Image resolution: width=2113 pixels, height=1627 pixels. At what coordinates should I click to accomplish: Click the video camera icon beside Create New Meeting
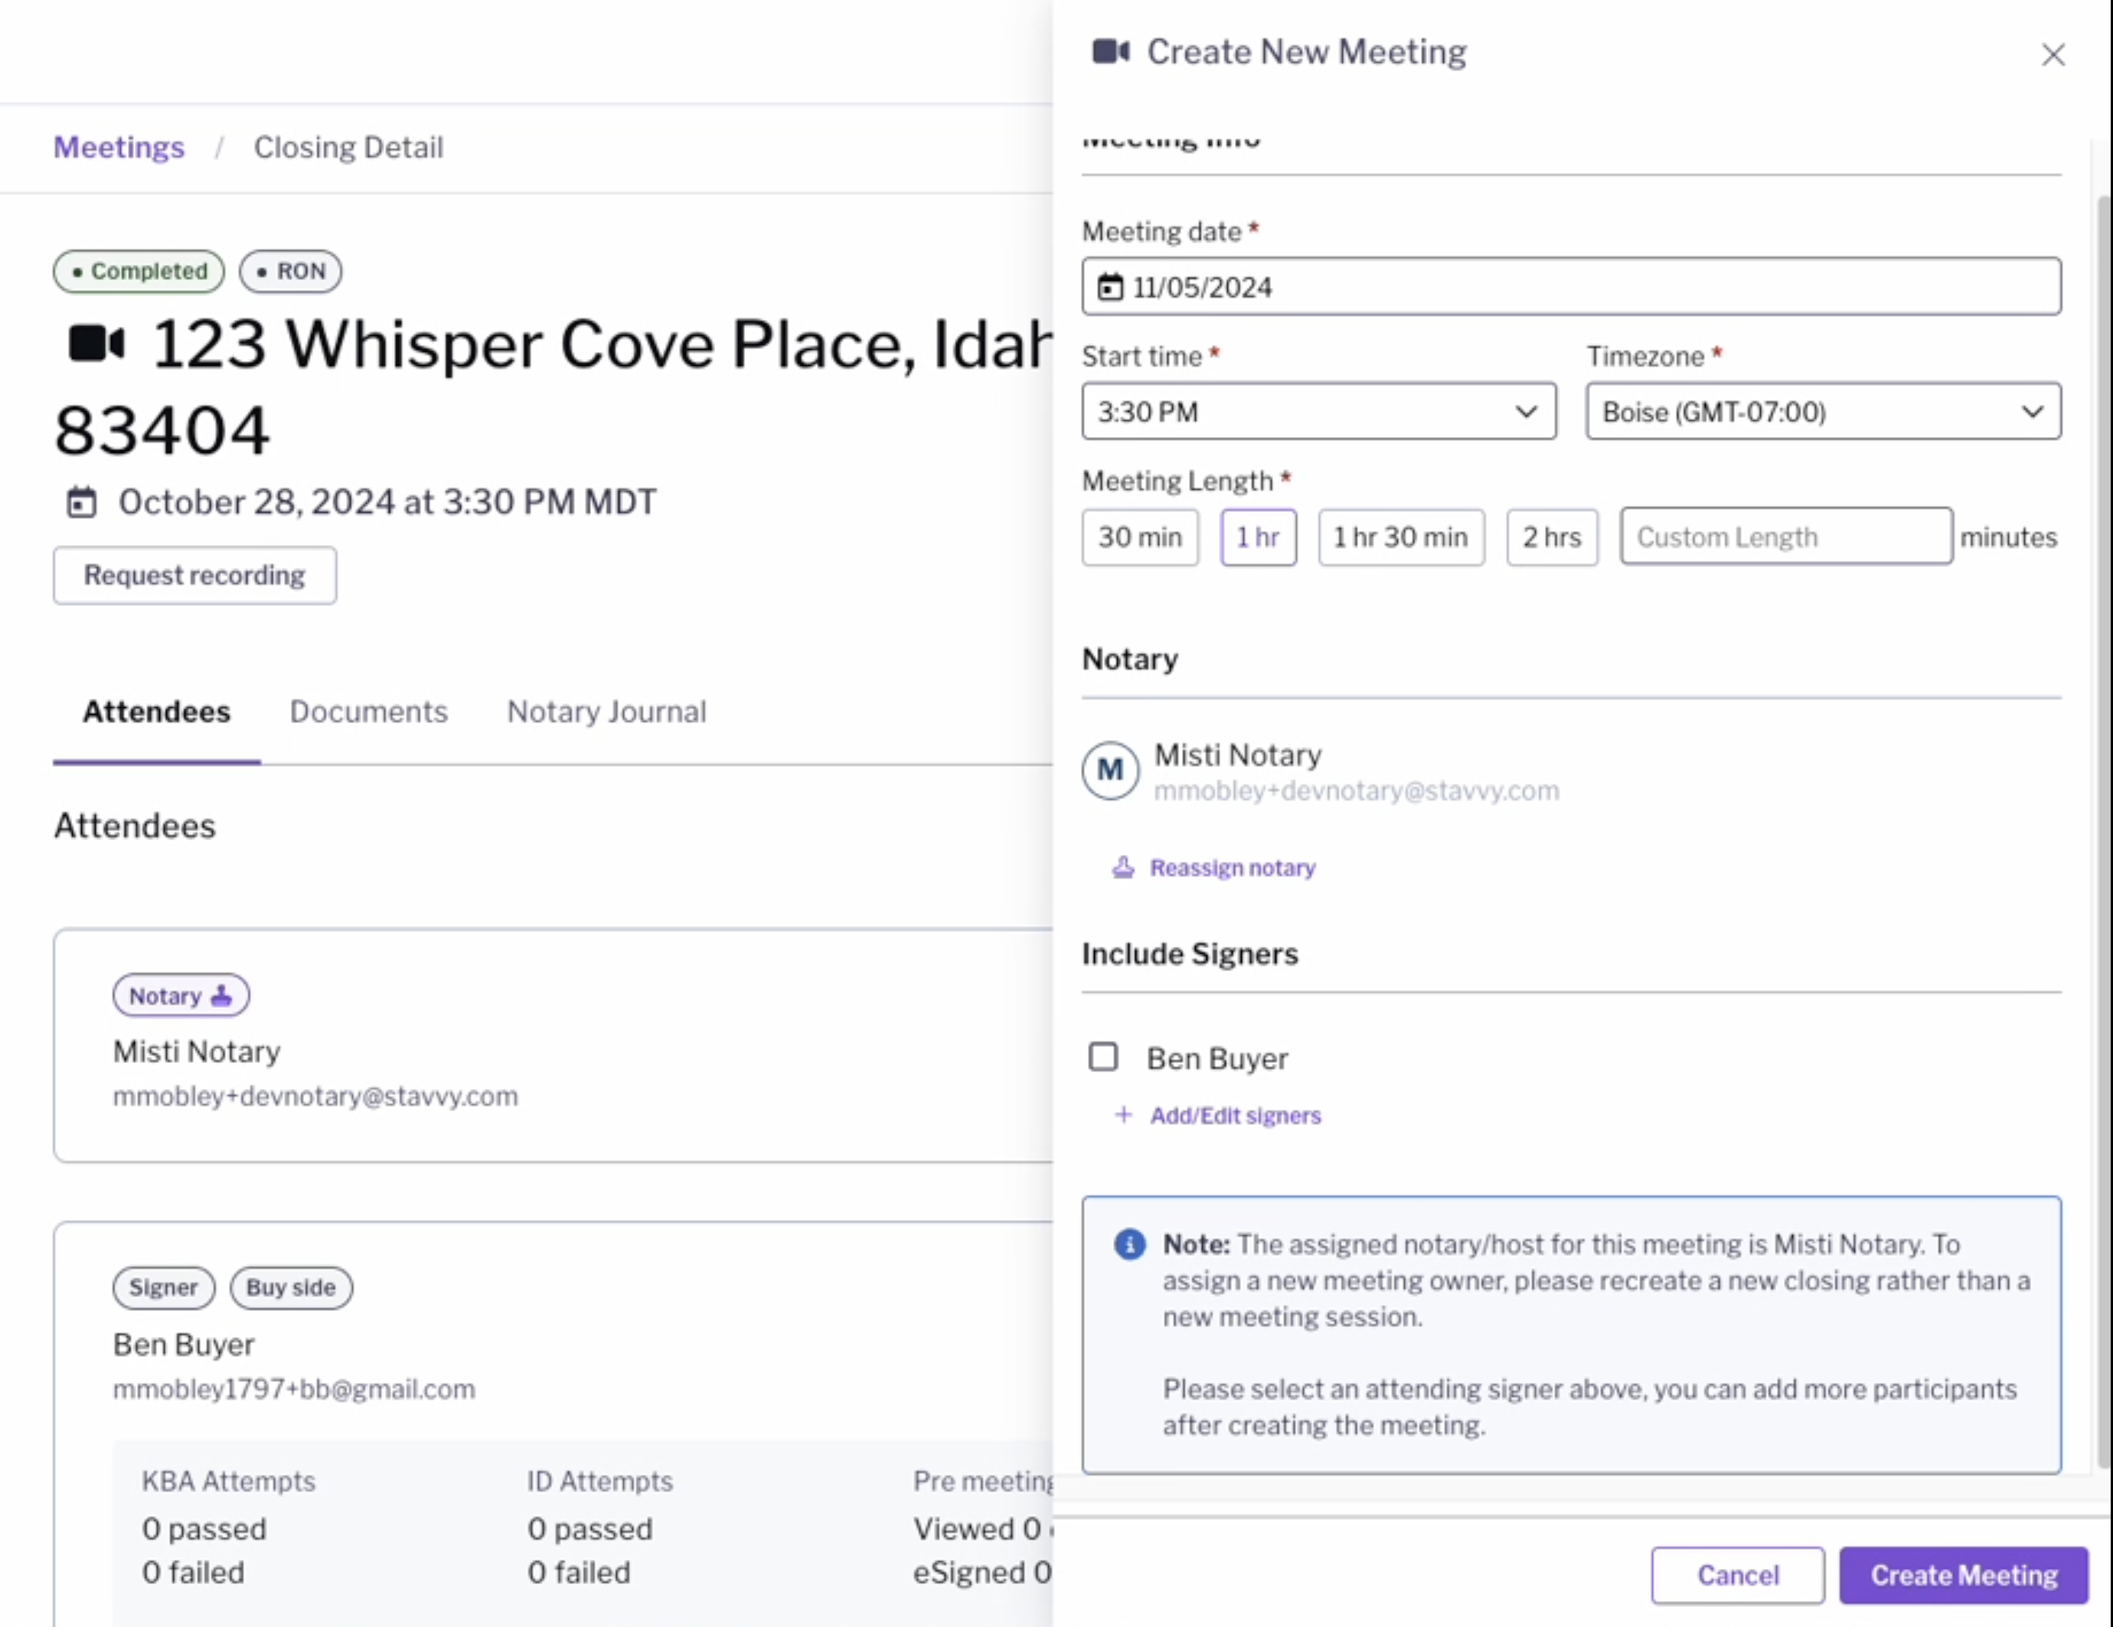coord(1111,51)
